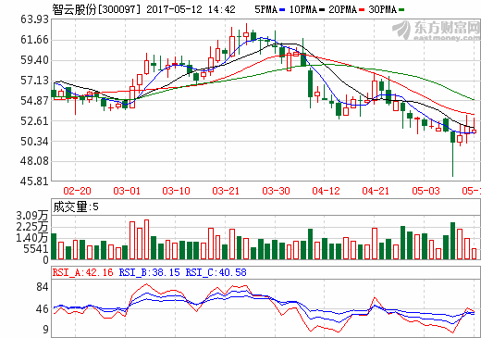Viewport: 481px width, 338px height.
Task: Click the 05-03 date label
Action: point(425,191)
